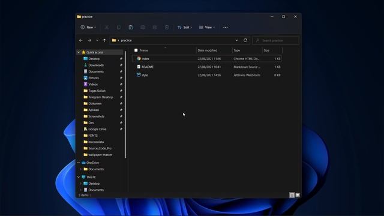Refresh the practice folder view

(245, 40)
